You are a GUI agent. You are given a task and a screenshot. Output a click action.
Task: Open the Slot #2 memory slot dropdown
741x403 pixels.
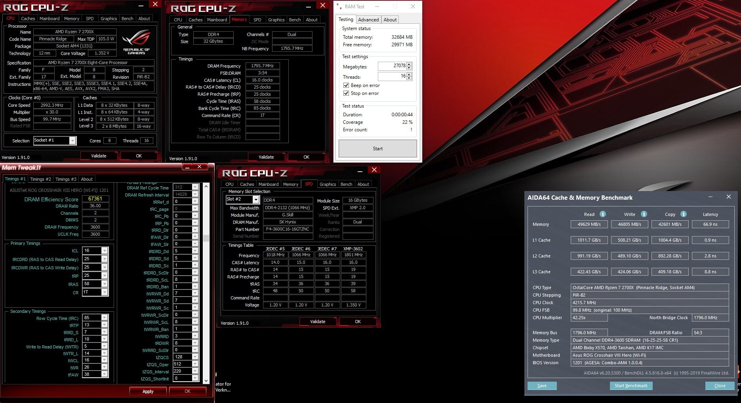tap(256, 200)
